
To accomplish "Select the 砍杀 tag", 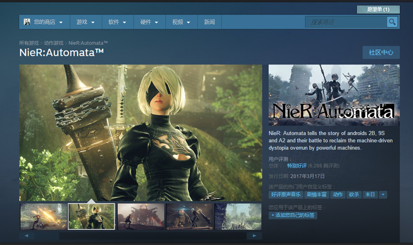I will (354, 195).
